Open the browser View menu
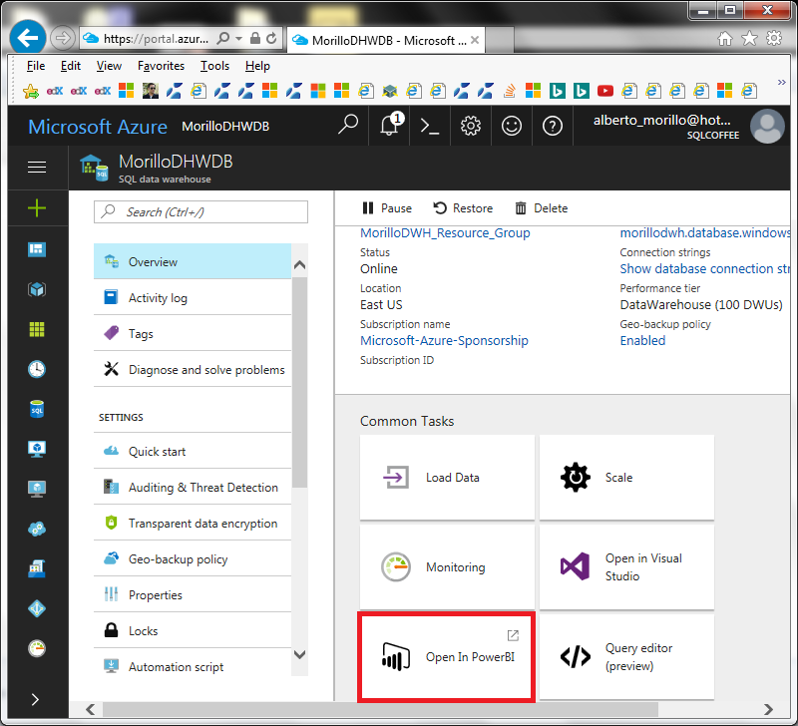The width and height of the screenshot is (798, 726). 109,66
